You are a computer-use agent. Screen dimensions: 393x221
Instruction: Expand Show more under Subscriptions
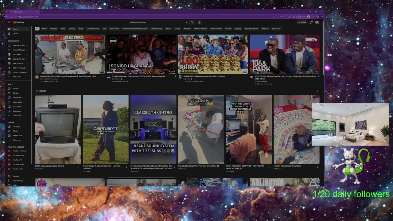[18, 77]
